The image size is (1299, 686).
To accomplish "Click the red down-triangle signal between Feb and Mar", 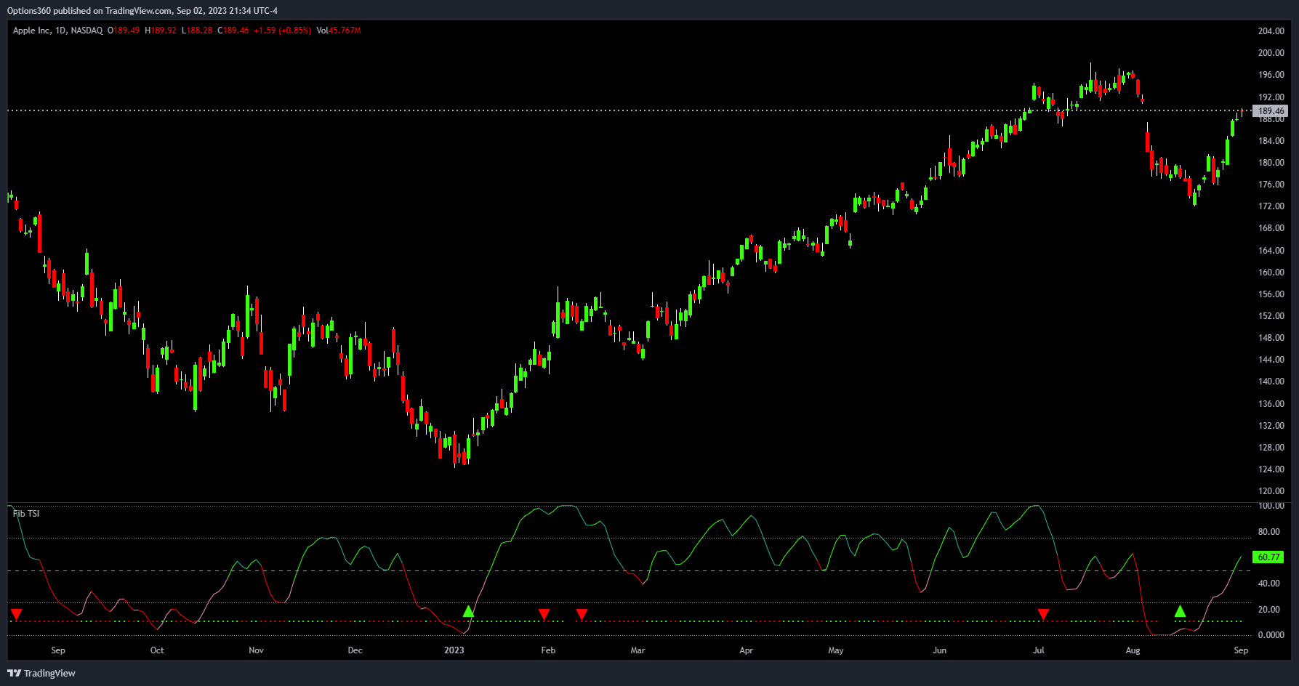I will coord(582,615).
